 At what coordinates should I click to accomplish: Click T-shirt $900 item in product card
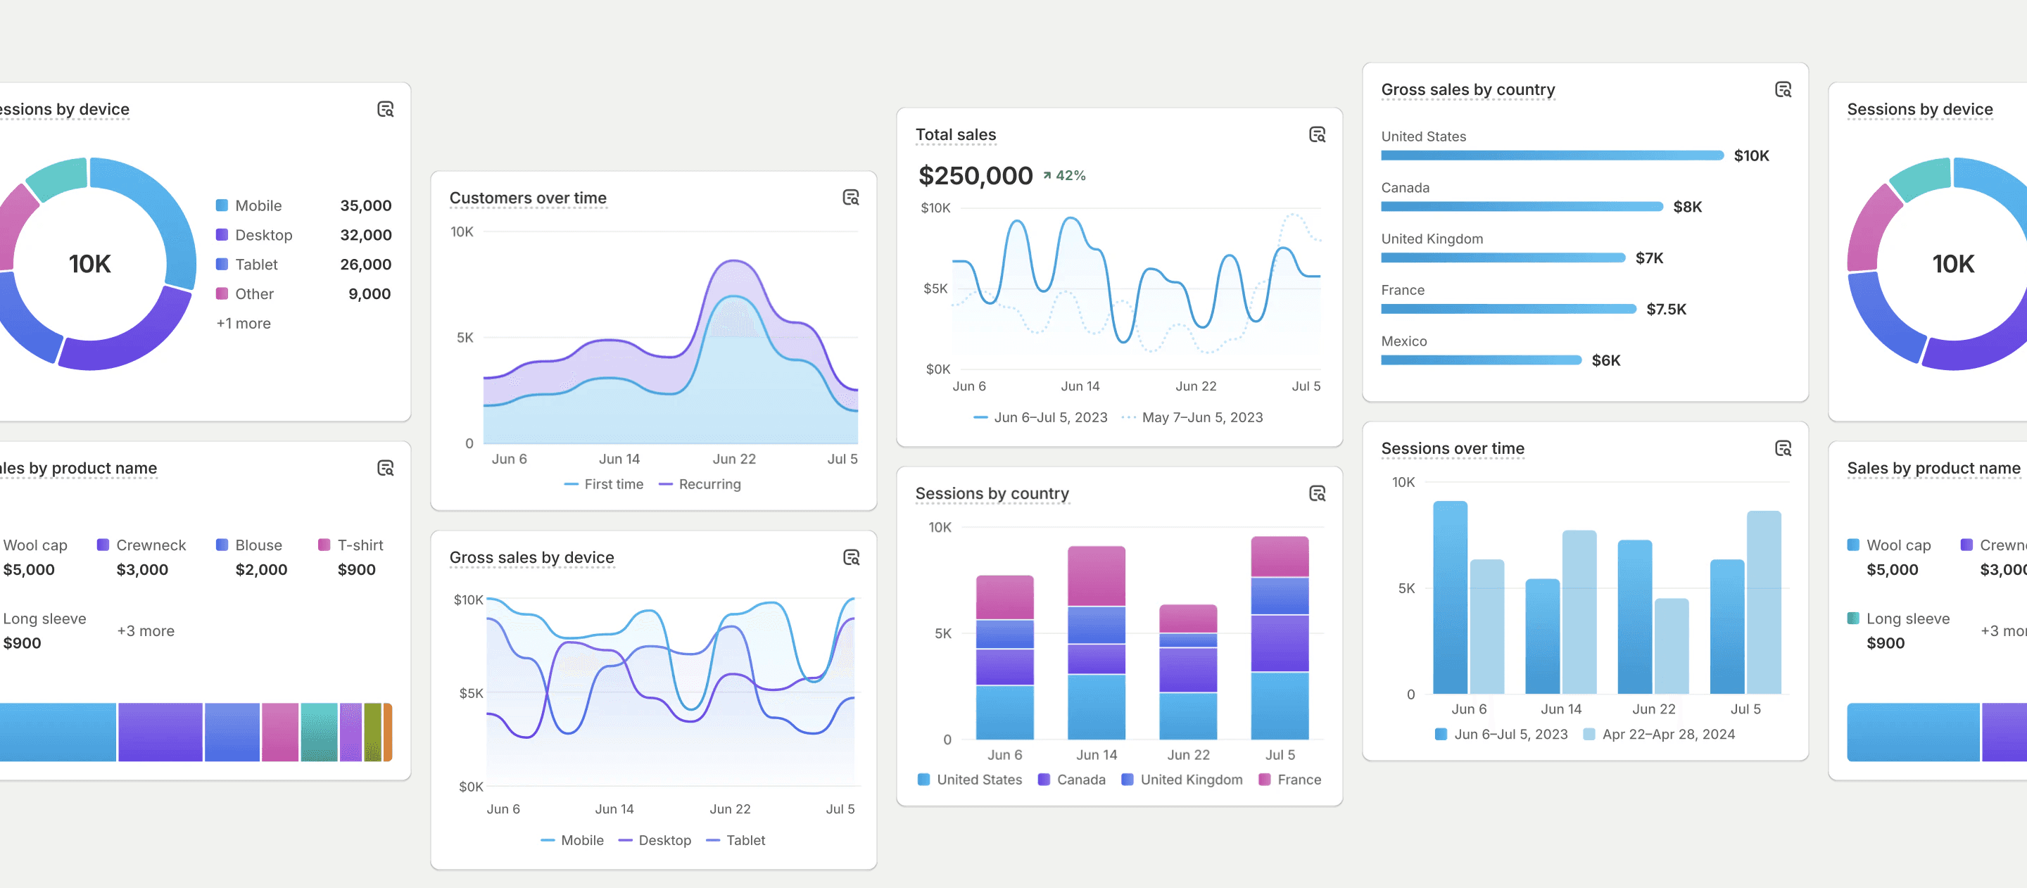351,557
